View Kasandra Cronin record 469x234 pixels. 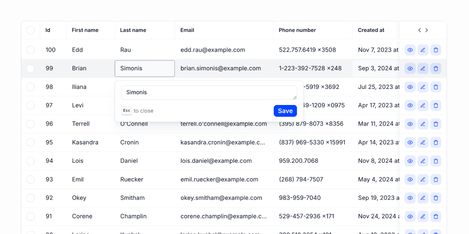click(x=410, y=142)
